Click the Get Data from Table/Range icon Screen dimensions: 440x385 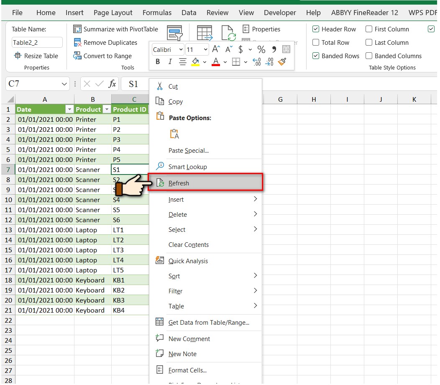pyautogui.click(x=160, y=322)
